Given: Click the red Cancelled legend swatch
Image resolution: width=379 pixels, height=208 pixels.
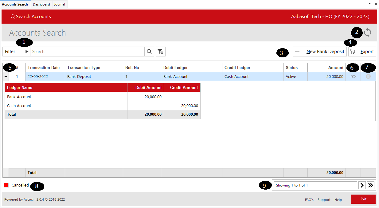Looking at the screenshot, I should coord(6,185).
